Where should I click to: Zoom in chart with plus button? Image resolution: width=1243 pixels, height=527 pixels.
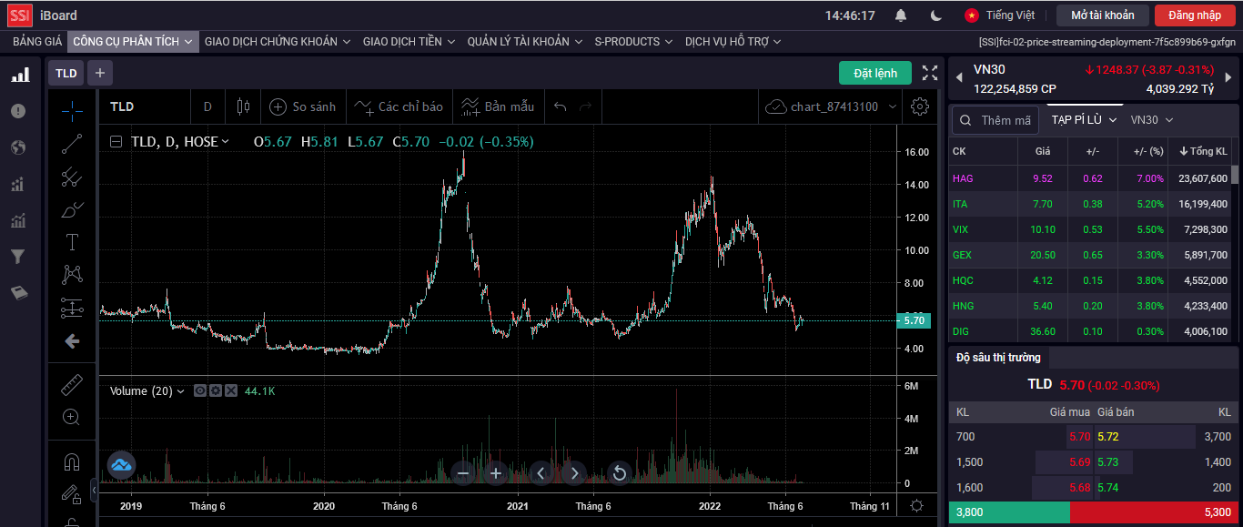(496, 473)
